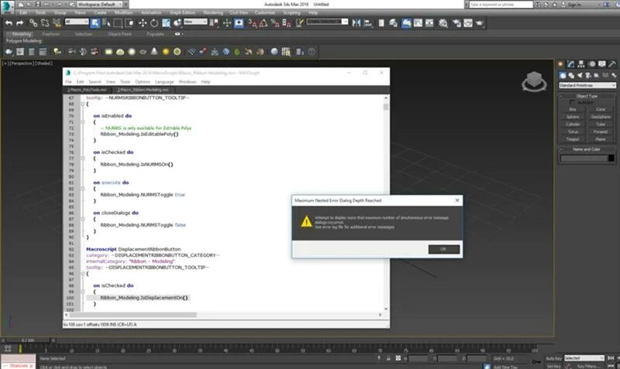Screen dimensions: 620x369
Task: Click the time slider handle
Action: coord(28,340)
